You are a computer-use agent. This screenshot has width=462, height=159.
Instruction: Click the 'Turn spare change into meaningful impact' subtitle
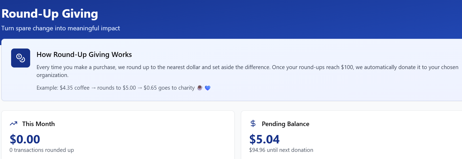[61, 28]
